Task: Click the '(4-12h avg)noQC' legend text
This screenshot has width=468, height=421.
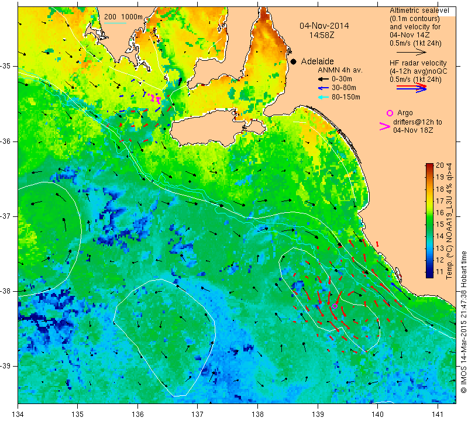Action: click(418, 71)
